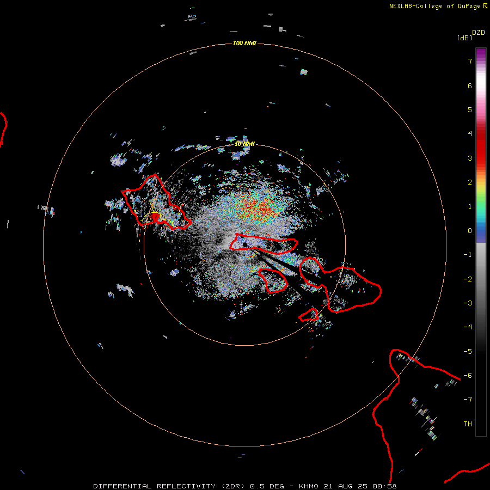
Task: Click the NEXLAB-College of DuPage label
Action: point(438,6)
